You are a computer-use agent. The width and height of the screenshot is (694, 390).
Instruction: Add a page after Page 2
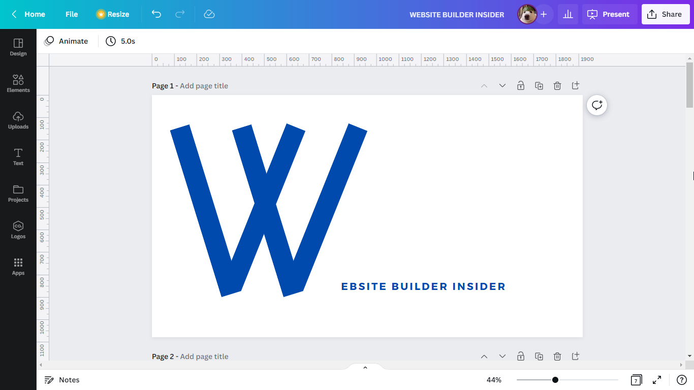(x=576, y=356)
